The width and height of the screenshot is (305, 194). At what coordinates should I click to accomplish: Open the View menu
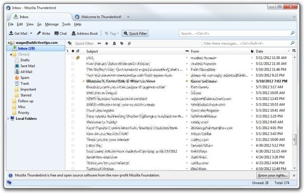pos(30,24)
